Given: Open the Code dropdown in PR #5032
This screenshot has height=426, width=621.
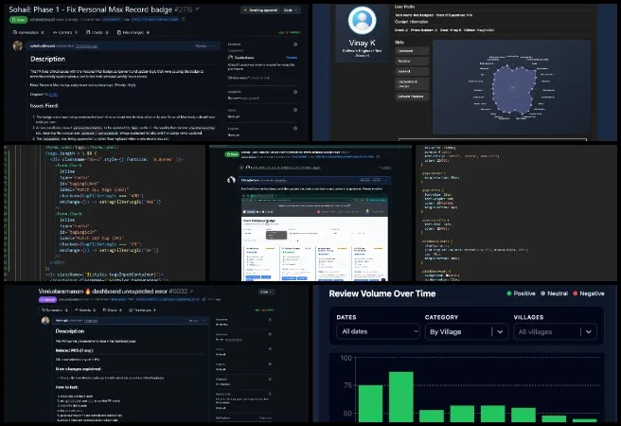Looking at the screenshot, I should 266,292.
